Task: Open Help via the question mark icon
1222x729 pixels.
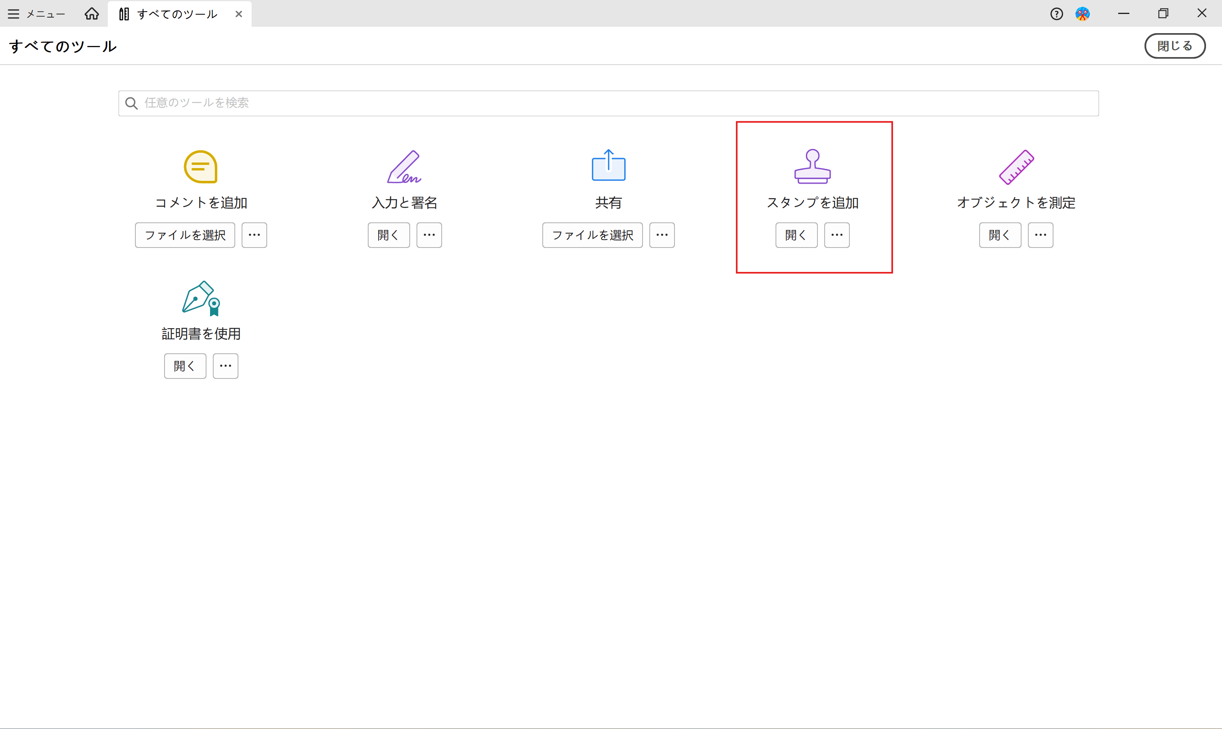Action: tap(1056, 14)
